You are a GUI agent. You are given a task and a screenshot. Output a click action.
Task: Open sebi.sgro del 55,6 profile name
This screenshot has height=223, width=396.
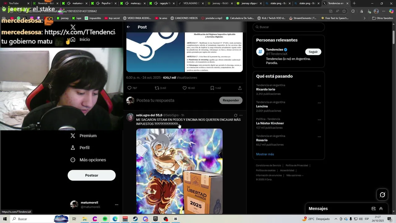[149, 115]
